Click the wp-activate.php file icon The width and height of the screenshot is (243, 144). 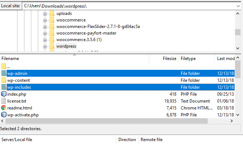tap(4, 115)
